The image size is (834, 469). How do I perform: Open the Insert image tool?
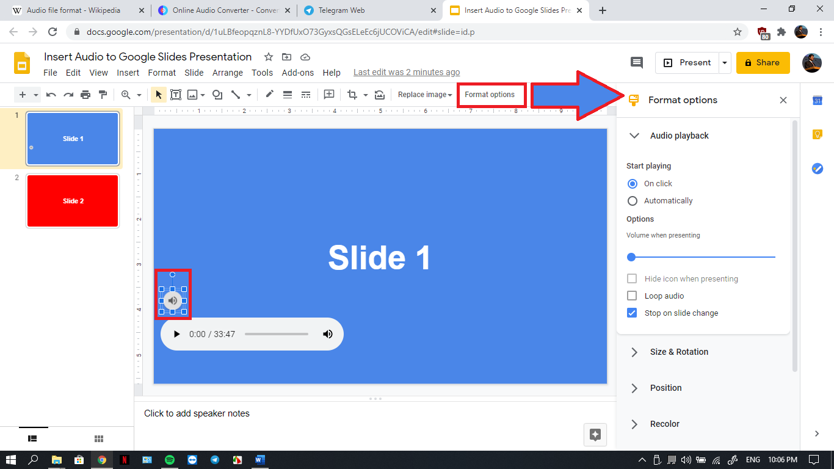click(x=193, y=95)
